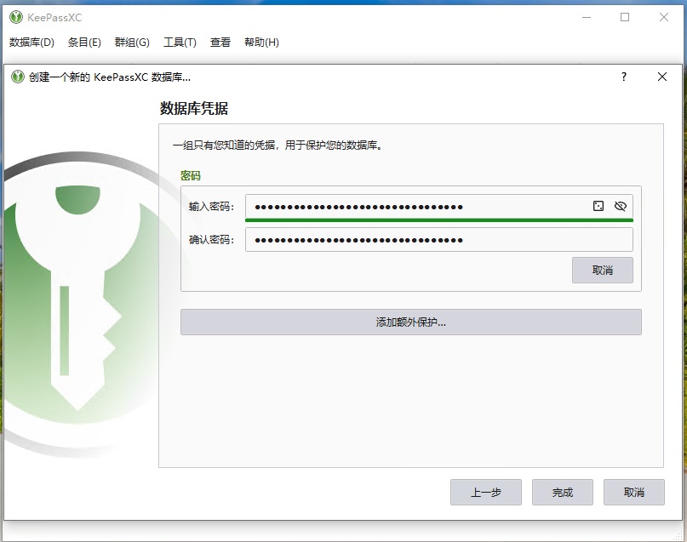Screen dimensions: 687x542
Task: Open the 条目 menu
Action: click(85, 42)
